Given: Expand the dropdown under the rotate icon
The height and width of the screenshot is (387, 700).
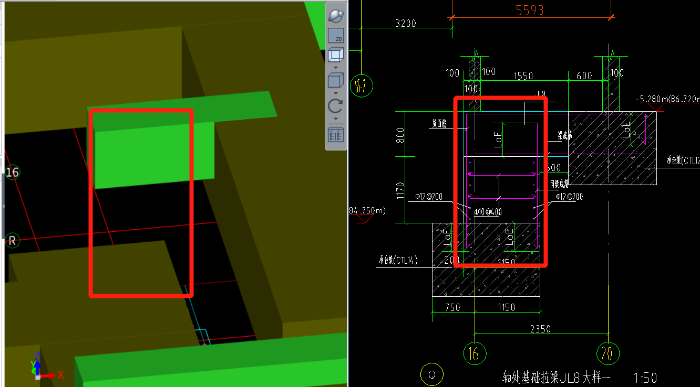Looking at the screenshot, I should [335, 119].
